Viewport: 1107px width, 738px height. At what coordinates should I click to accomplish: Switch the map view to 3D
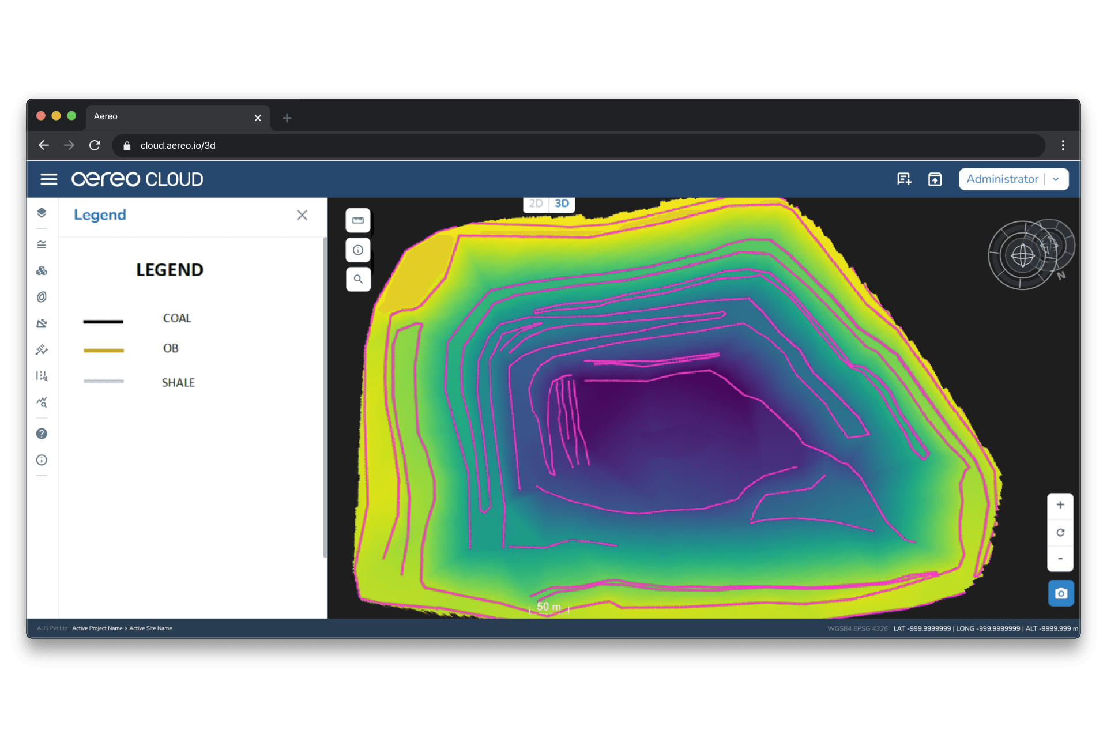pos(562,204)
